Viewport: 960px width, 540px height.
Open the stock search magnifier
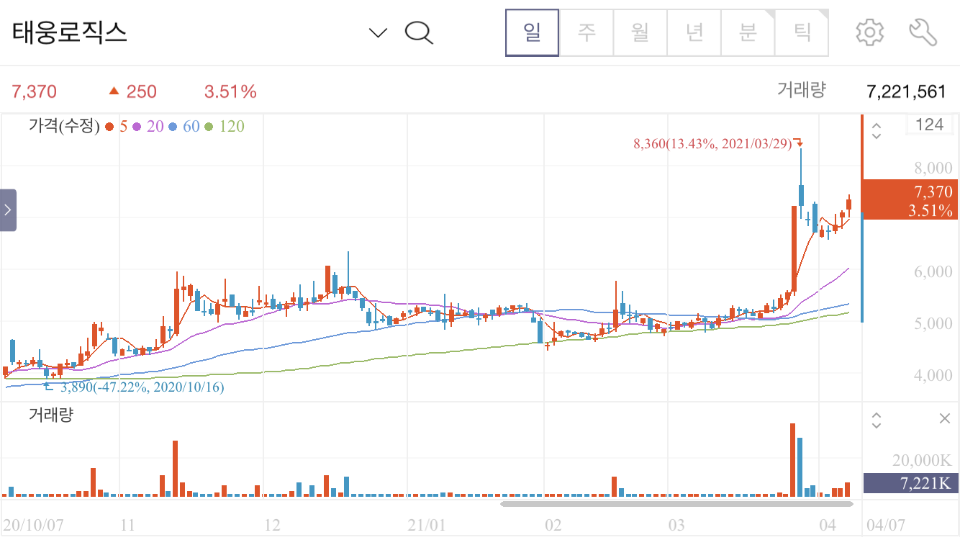coord(419,32)
